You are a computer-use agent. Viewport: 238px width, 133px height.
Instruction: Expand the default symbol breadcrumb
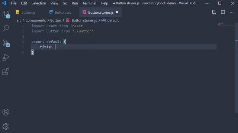pyautogui.click(x=113, y=20)
